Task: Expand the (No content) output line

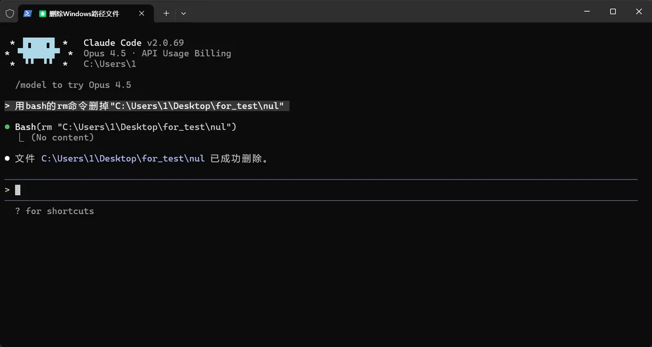Action: pyautogui.click(x=62, y=138)
